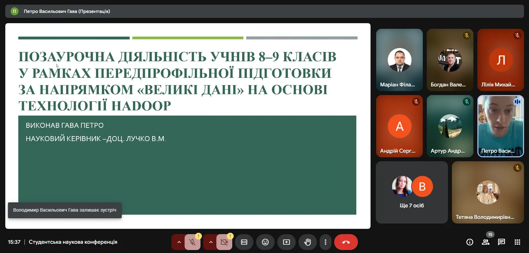Image resolution: width=529 pixels, height=253 pixels.
Task: Open the Ще 7 осіб tile
Action: coord(412,192)
